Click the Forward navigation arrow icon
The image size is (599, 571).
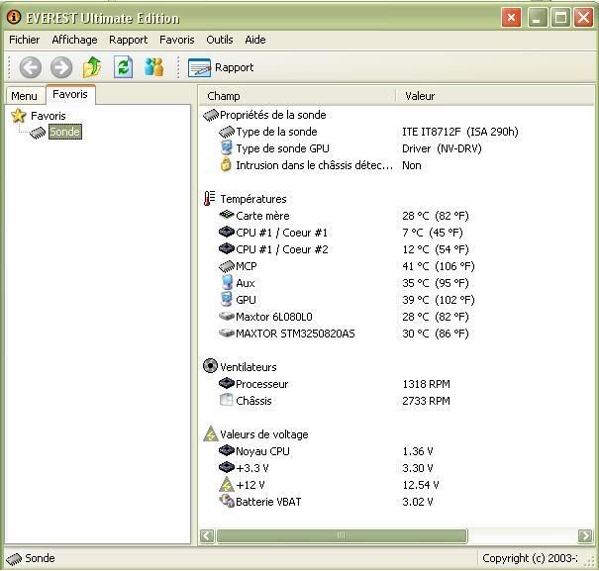click(61, 67)
